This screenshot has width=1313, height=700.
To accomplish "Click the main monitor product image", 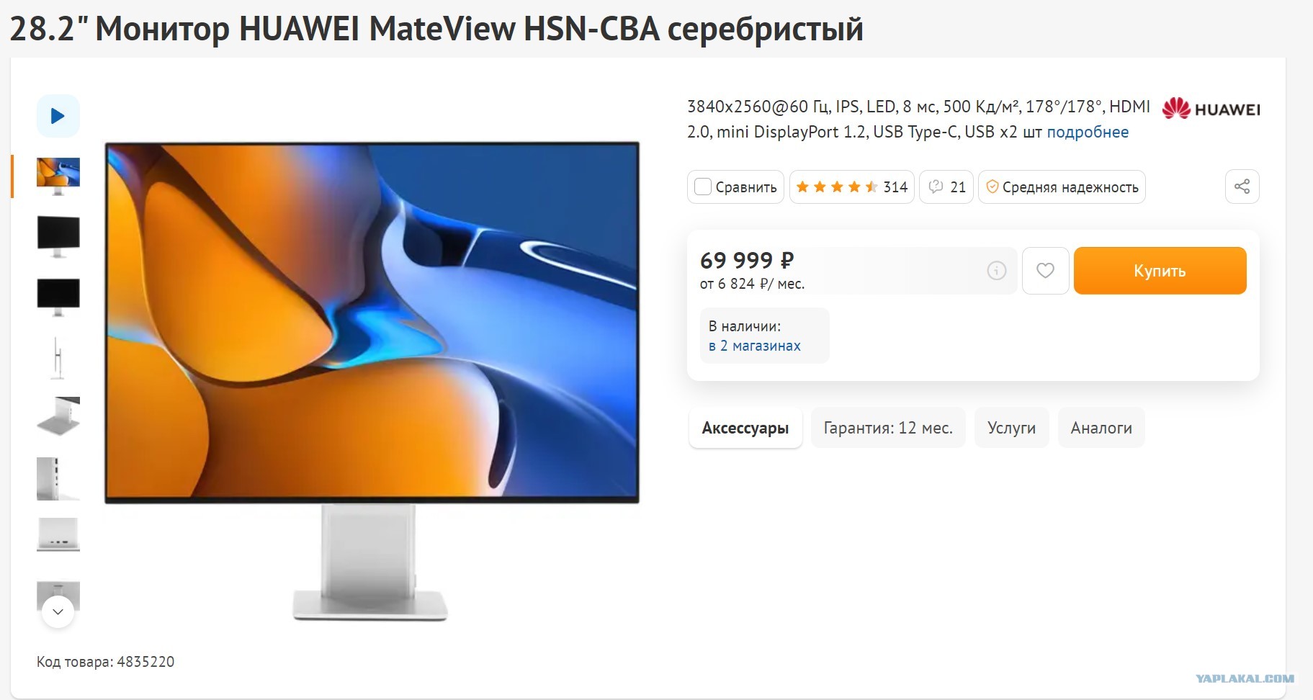I will (372, 382).
